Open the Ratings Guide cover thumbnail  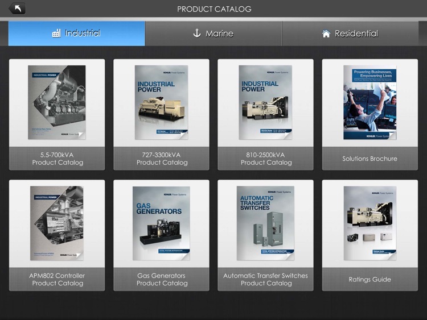pyautogui.click(x=370, y=223)
